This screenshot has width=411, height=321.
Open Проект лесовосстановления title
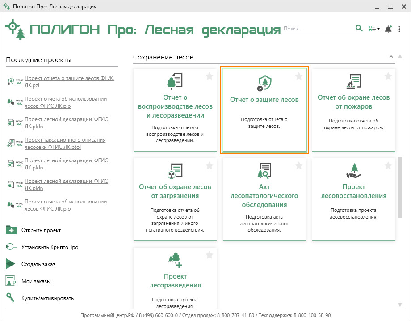pyautogui.click(x=354, y=191)
